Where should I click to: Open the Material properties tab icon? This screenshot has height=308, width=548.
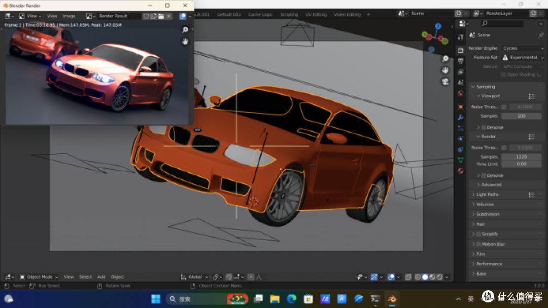pyautogui.click(x=461, y=171)
